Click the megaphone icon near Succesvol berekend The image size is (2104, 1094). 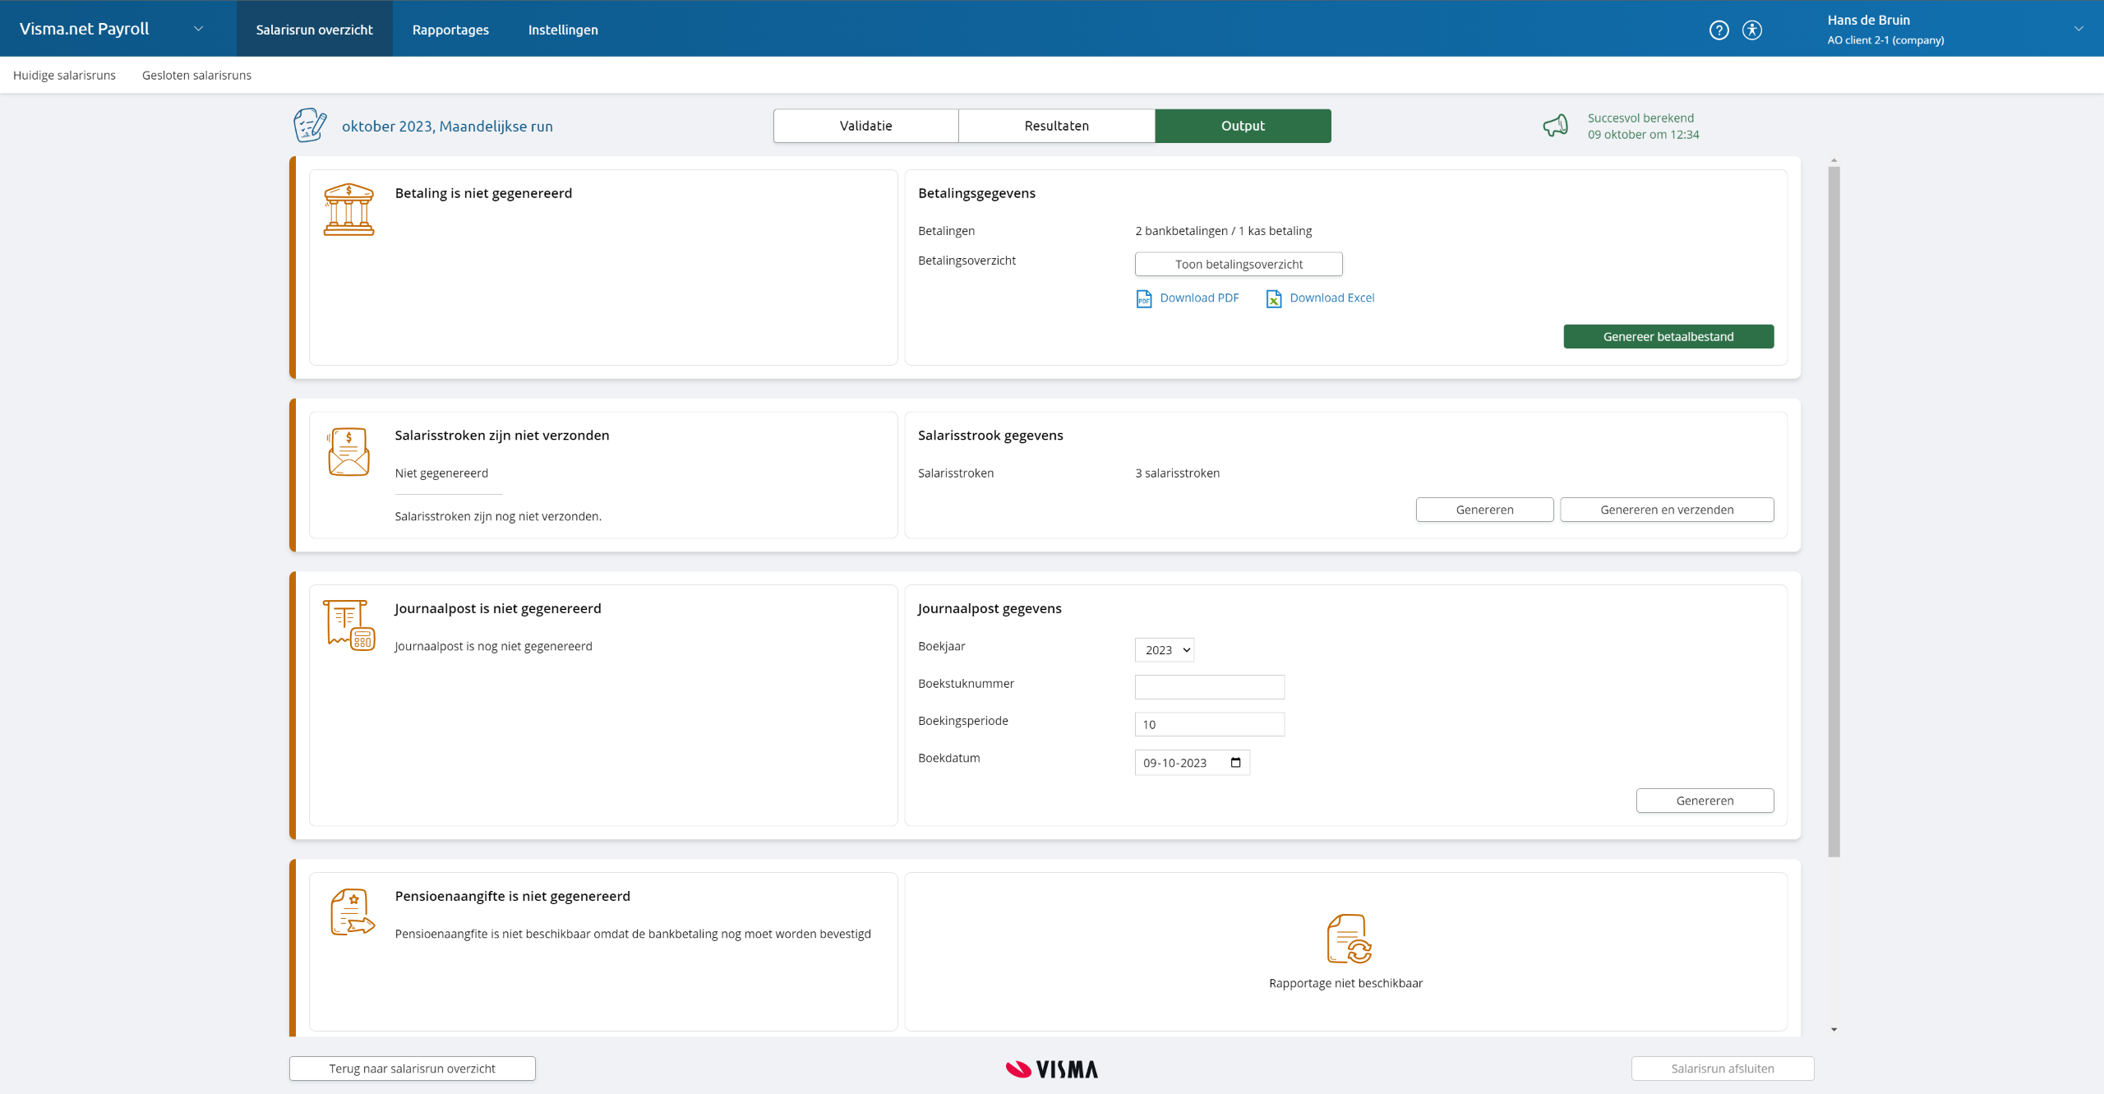click(1556, 126)
